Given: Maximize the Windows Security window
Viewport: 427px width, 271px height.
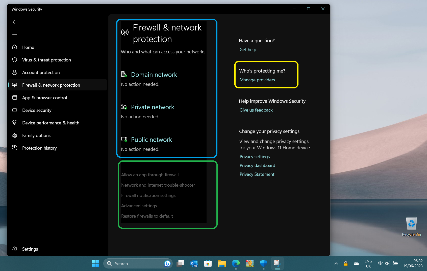Looking at the screenshot, I should tap(308, 9).
